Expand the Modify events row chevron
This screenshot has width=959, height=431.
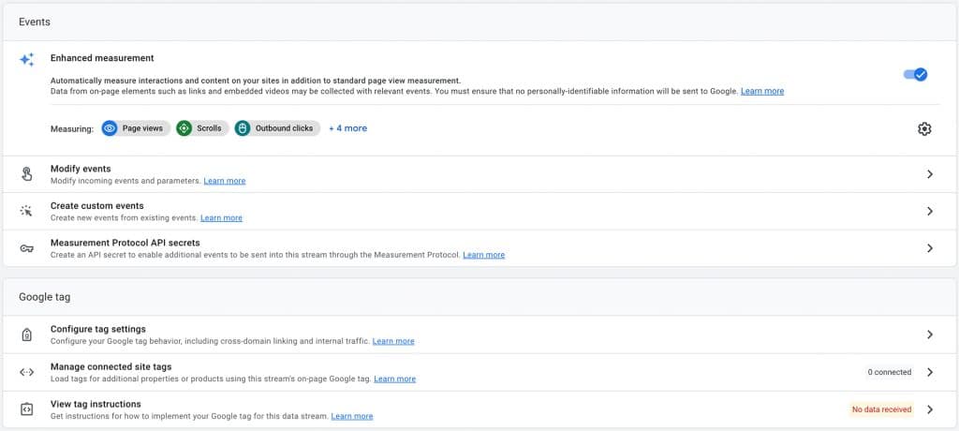point(930,174)
